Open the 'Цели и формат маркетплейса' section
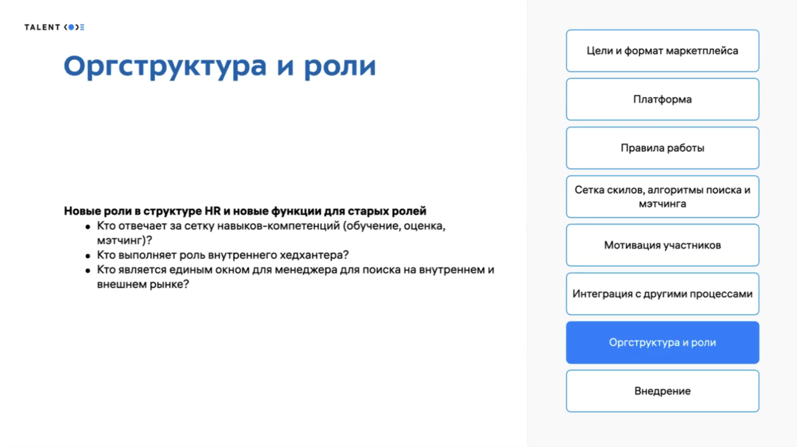Image resolution: width=797 pixels, height=447 pixels. [x=663, y=51]
